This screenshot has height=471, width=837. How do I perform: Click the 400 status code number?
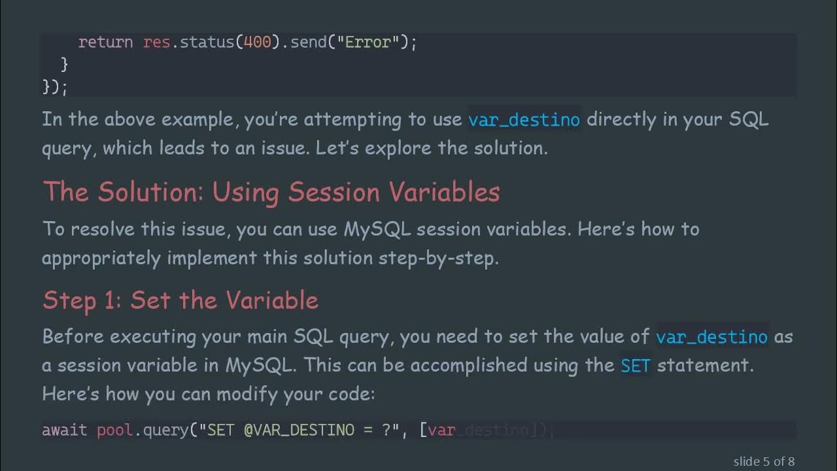click(257, 43)
